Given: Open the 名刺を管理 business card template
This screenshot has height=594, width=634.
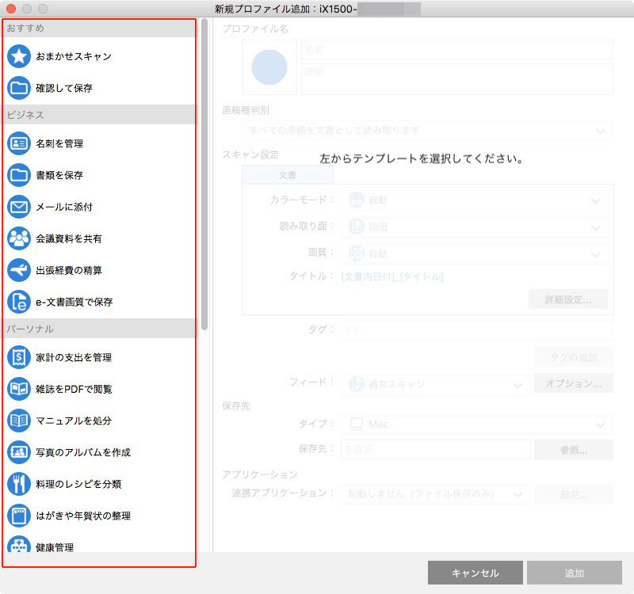Looking at the screenshot, I should click(x=63, y=143).
